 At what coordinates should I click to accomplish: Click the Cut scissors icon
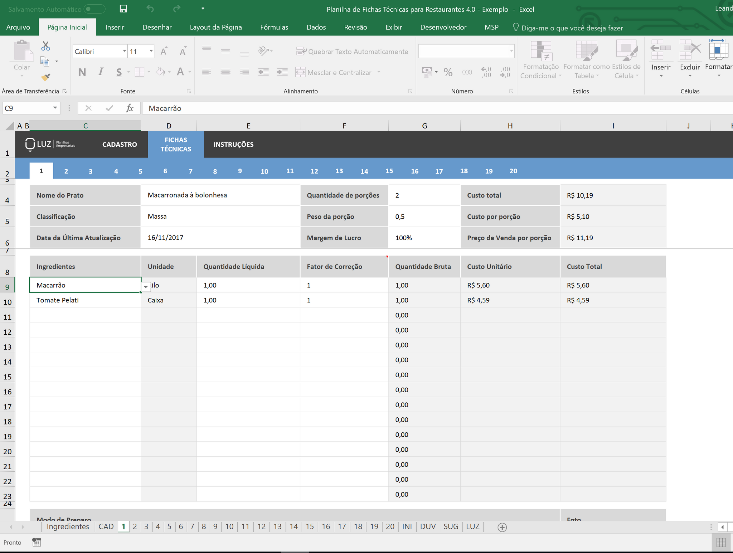(45, 46)
